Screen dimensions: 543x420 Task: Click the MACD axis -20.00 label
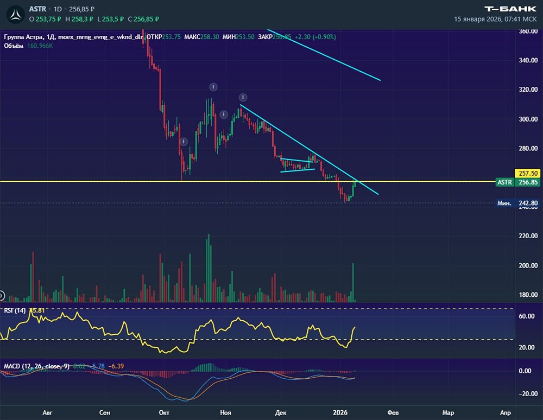(528, 394)
